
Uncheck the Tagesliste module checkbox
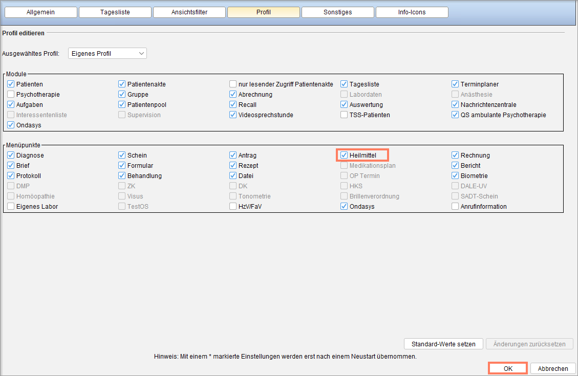pos(344,84)
